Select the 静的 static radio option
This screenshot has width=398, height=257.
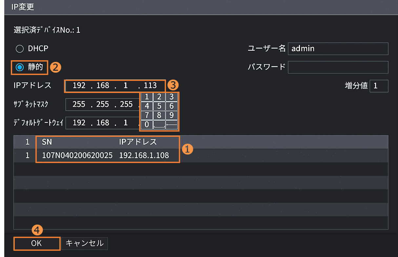click(20, 67)
